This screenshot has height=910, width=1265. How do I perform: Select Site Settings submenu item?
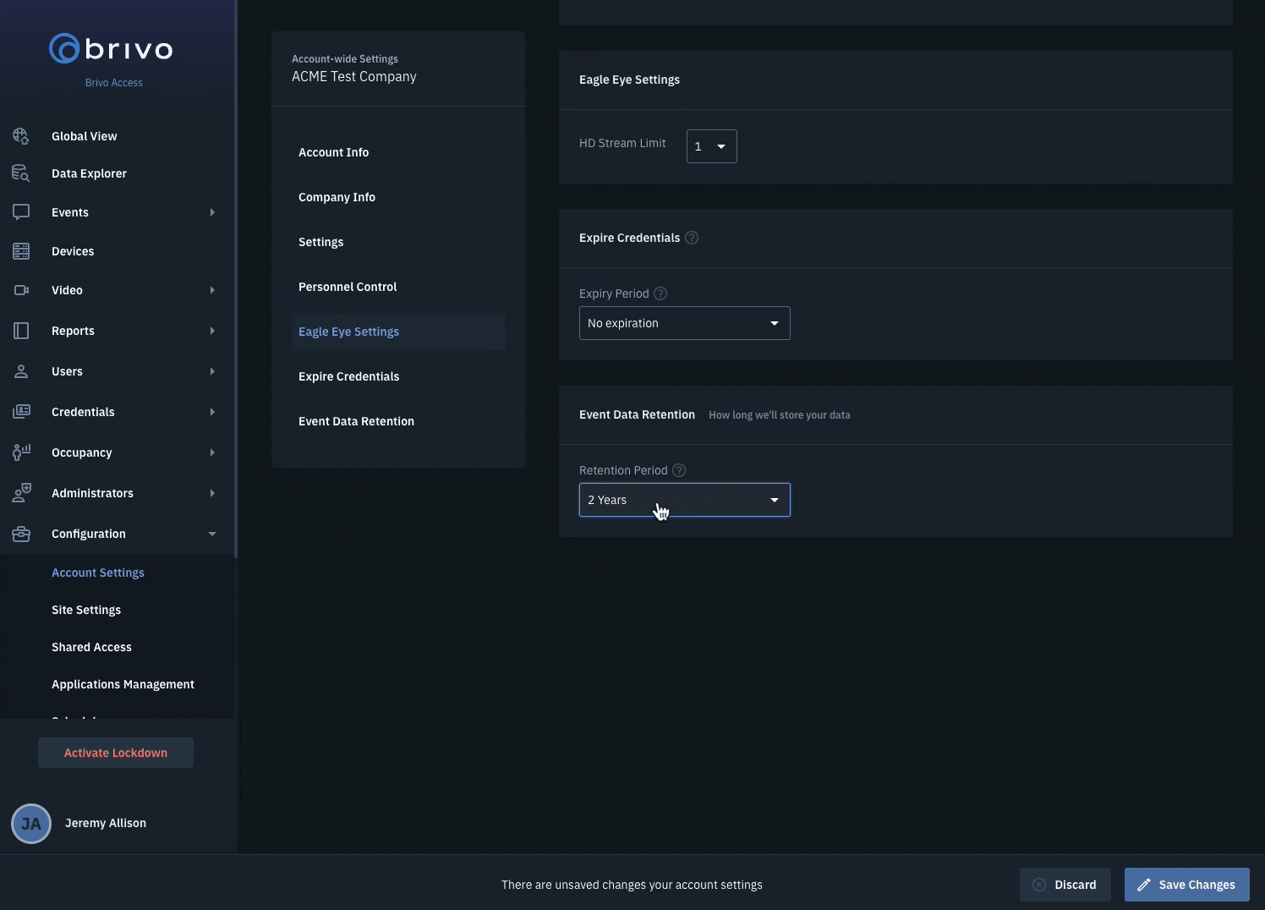86,610
